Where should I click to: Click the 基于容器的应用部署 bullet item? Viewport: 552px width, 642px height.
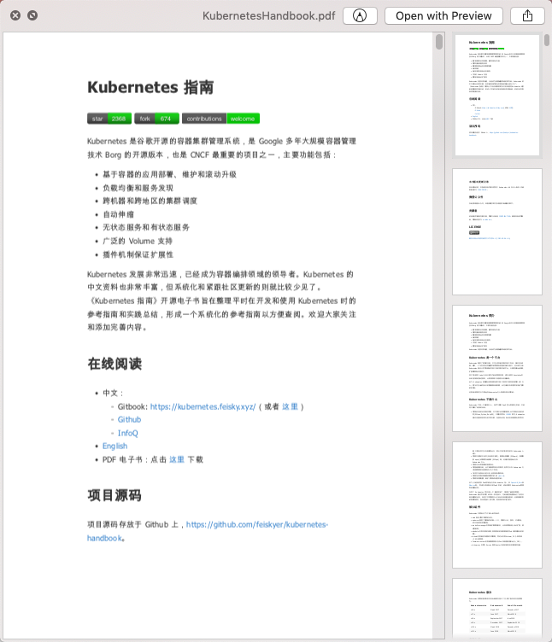pos(169,174)
